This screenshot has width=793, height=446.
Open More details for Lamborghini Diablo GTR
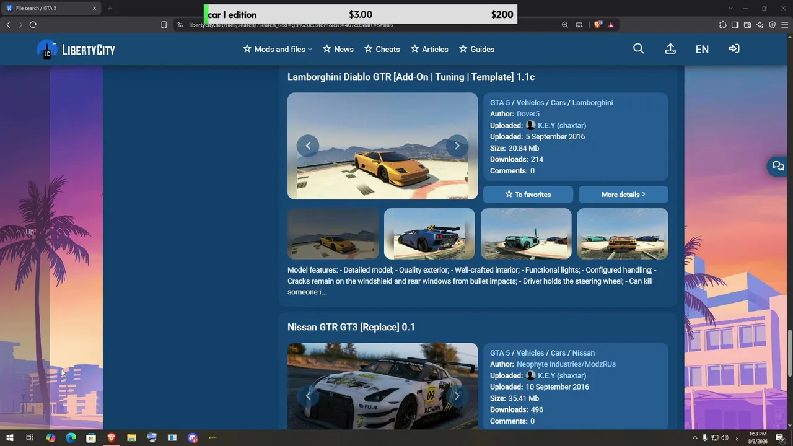point(623,195)
